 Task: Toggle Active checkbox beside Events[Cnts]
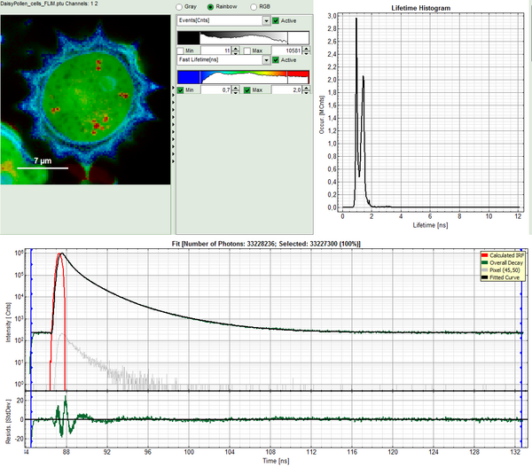point(277,20)
